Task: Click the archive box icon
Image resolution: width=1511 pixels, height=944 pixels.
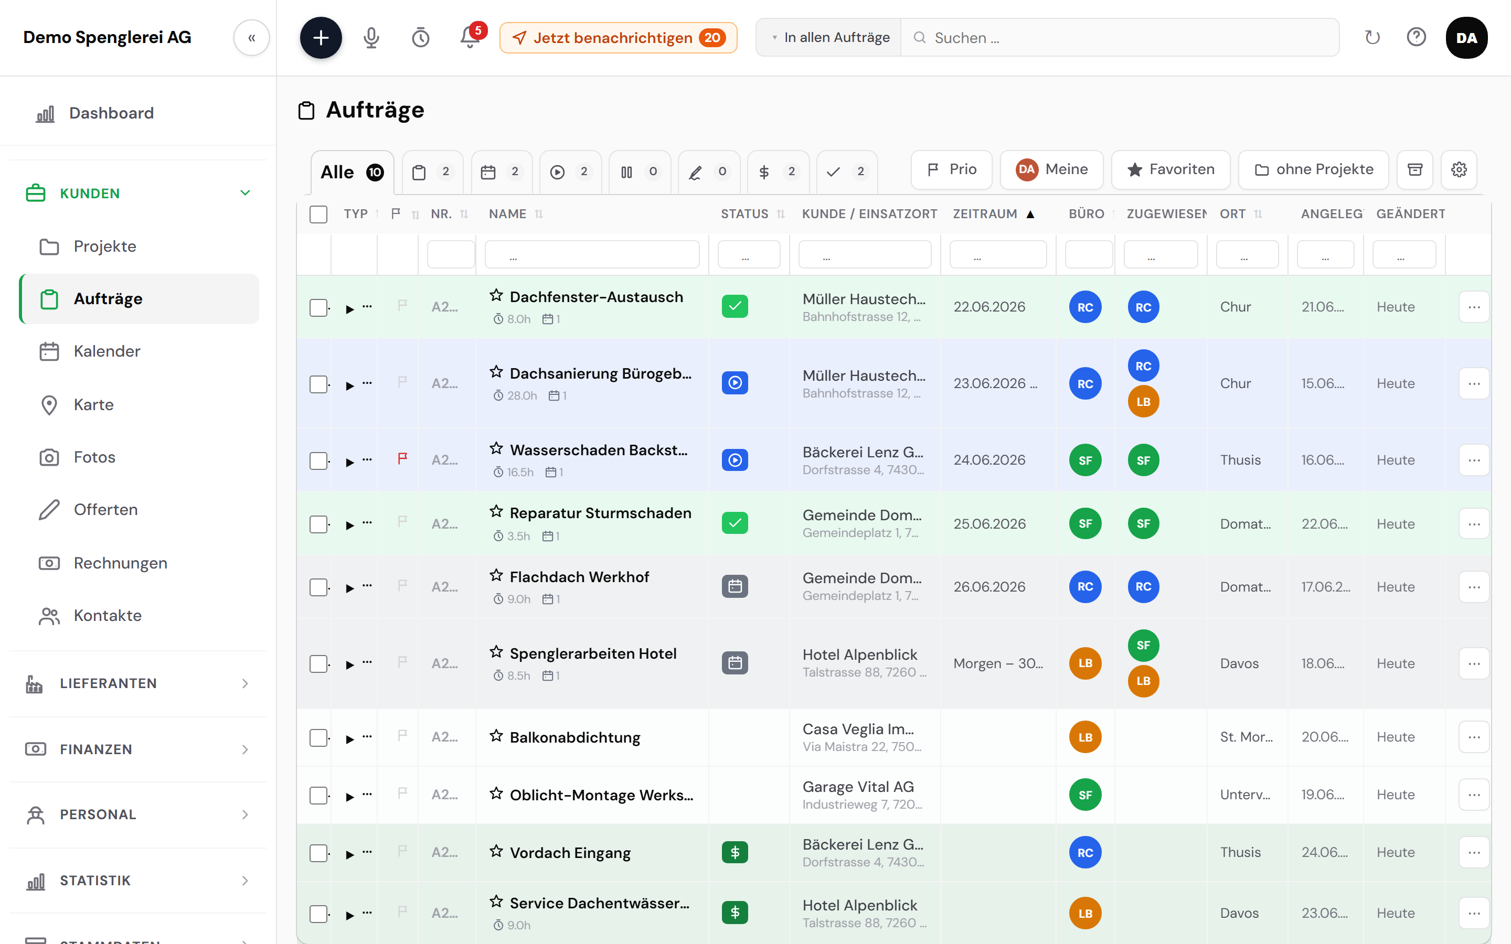Action: point(1415,170)
